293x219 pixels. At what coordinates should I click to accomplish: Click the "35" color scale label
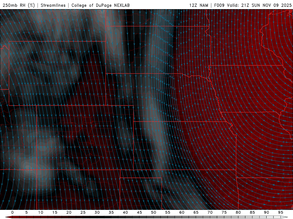[111, 212]
